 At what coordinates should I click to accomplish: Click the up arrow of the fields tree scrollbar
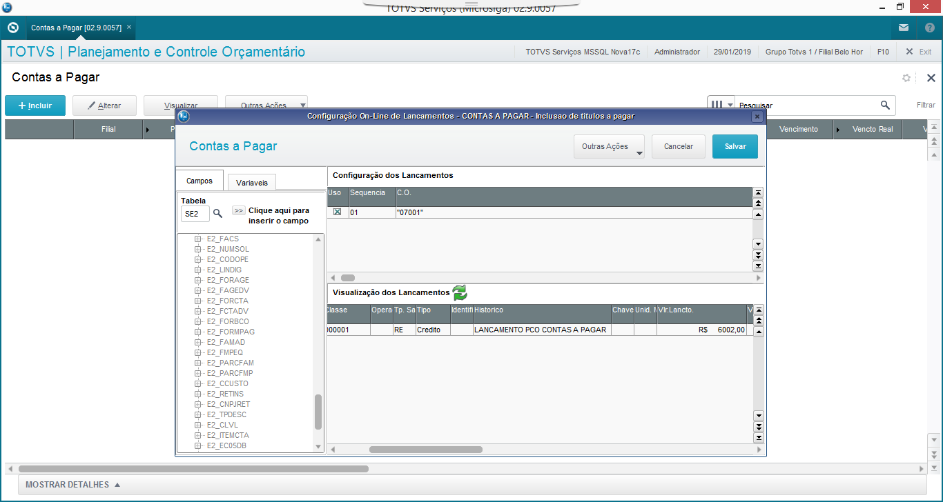(x=318, y=239)
